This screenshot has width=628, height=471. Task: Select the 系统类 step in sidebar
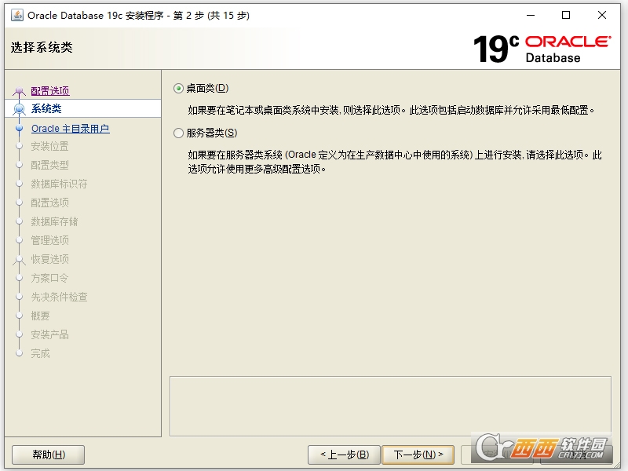[x=83, y=108]
